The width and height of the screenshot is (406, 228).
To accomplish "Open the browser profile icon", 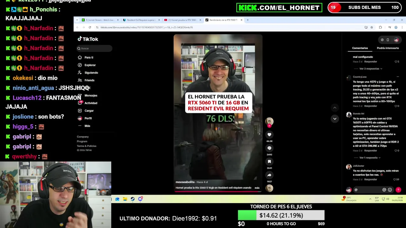I will coord(396,28).
